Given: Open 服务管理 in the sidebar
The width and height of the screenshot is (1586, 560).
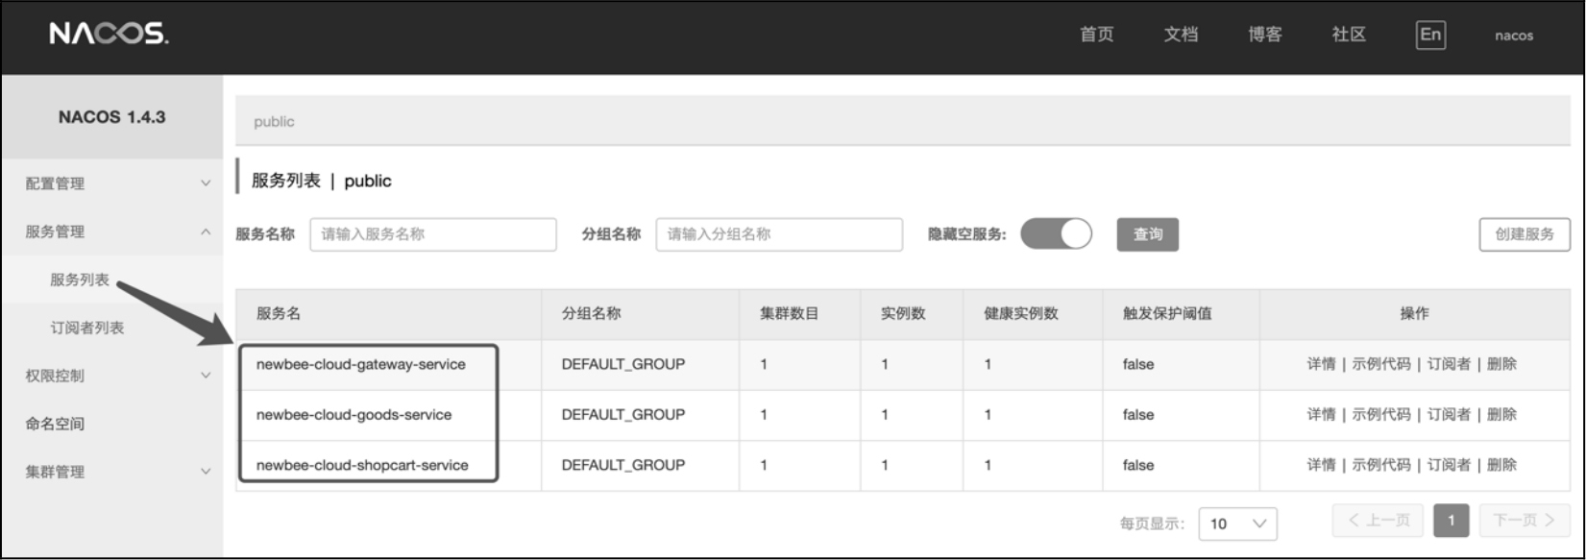Looking at the screenshot, I should point(55,231).
